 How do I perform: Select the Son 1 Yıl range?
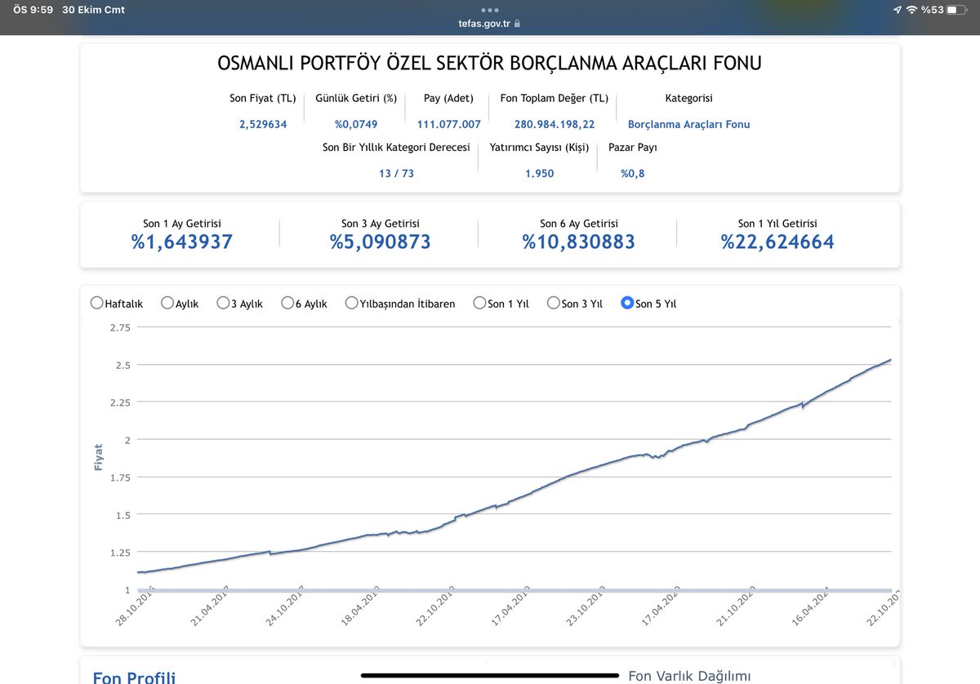pos(480,303)
